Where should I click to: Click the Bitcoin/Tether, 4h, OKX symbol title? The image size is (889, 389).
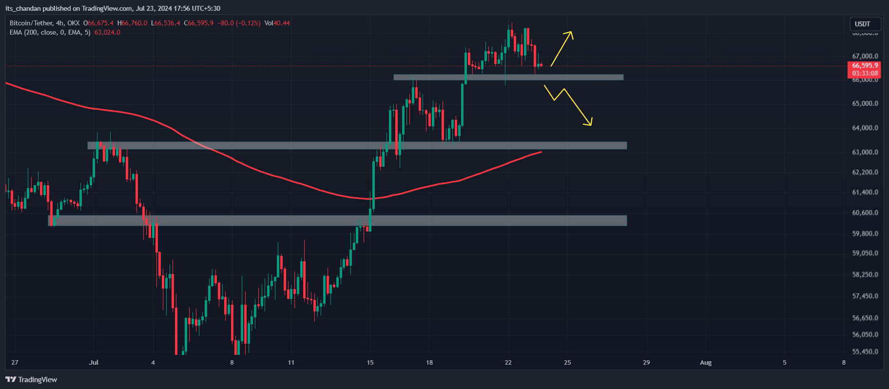(44, 23)
